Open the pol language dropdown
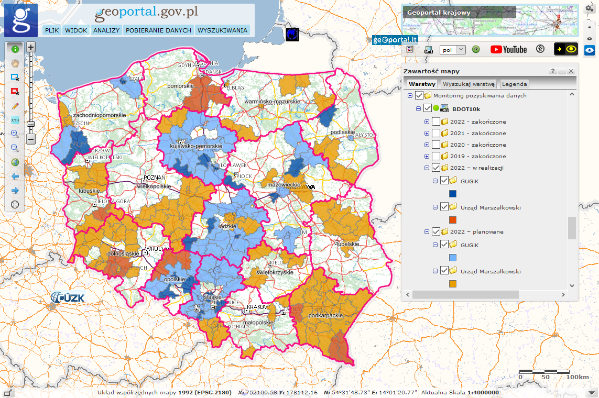The image size is (599, 398). (x=453, y=49)
